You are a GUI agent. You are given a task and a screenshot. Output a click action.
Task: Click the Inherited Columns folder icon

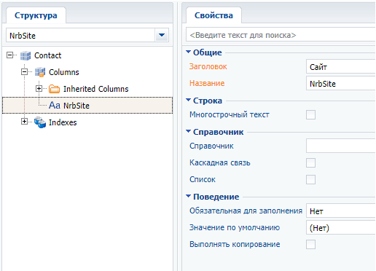tap(54, 89)
